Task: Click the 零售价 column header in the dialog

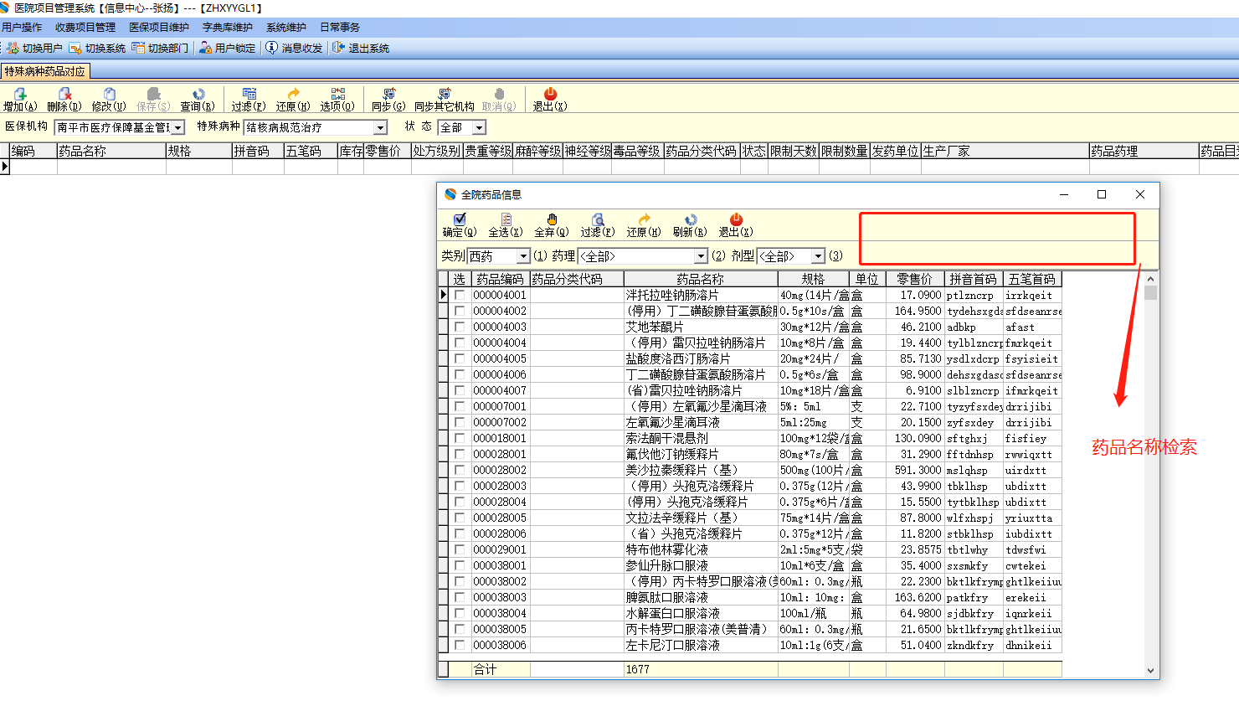Action: click(914, 279)
